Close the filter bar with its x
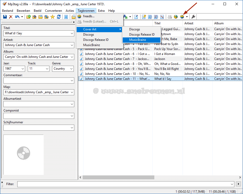Viewport: 243px width, 194px height. pos(2,182)
